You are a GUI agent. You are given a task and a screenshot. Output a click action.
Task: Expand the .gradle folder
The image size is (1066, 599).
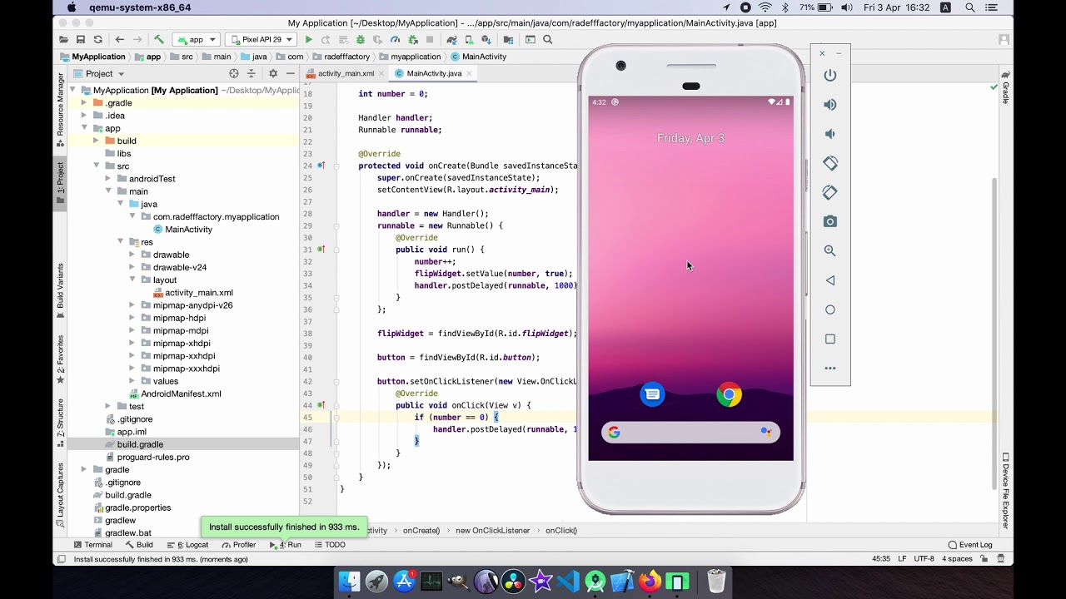pyautogui.click(x=84, y=103)
